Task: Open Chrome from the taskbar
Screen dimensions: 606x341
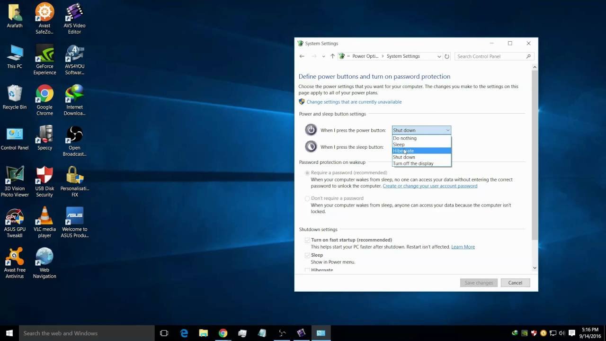Action: tap(223, 333)
